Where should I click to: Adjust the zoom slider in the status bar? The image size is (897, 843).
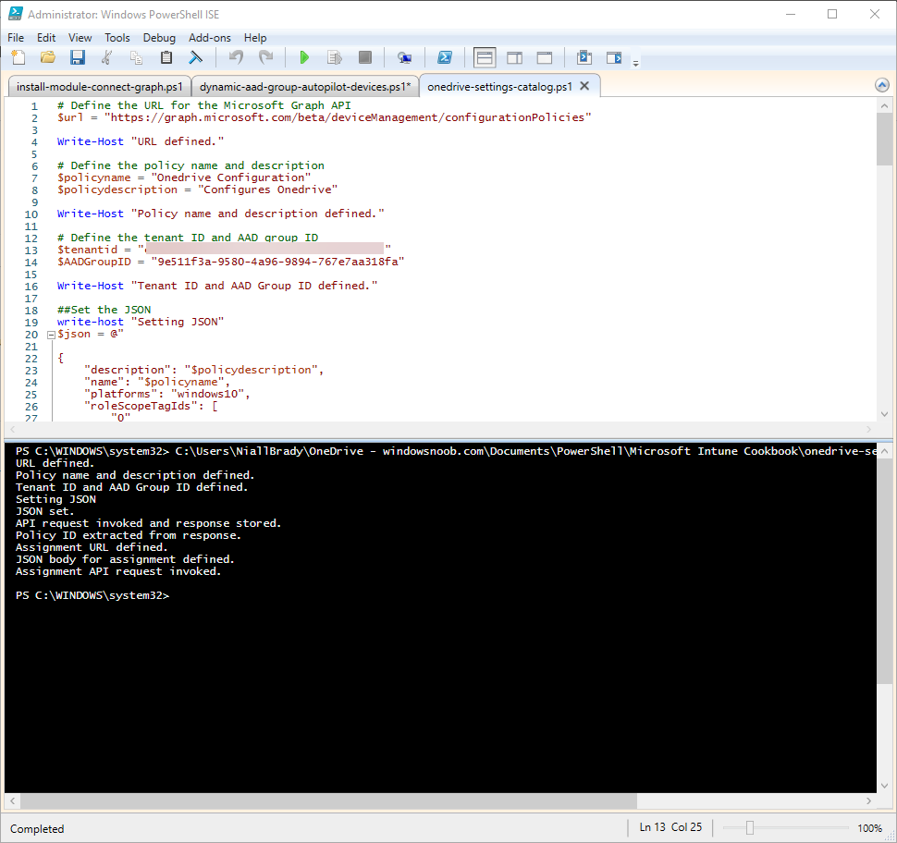[749, 827]
